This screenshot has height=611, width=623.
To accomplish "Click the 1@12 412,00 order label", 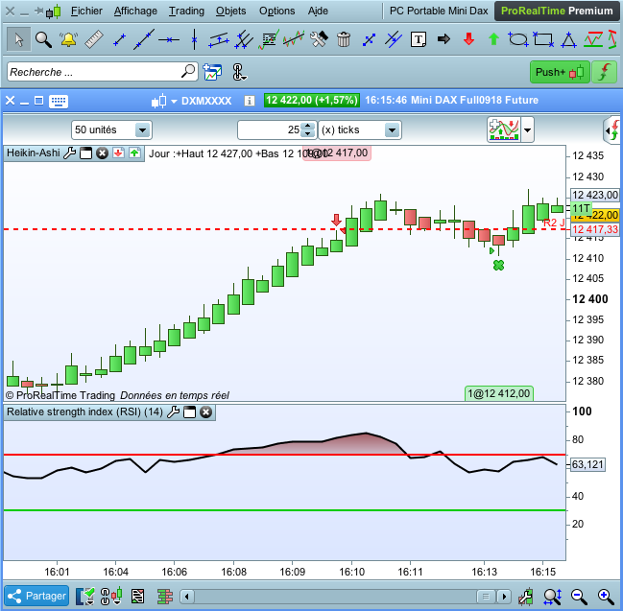I will (x=498, y=393).
